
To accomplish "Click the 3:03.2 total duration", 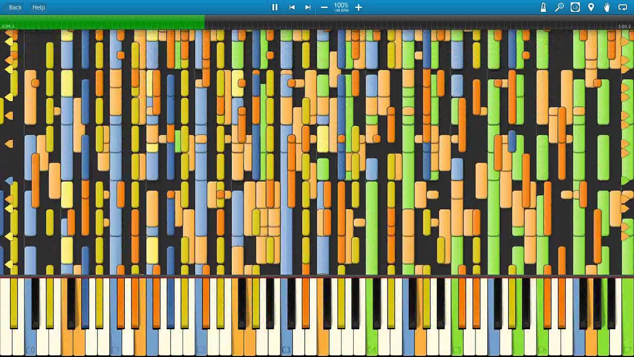I will coord(624,26).
